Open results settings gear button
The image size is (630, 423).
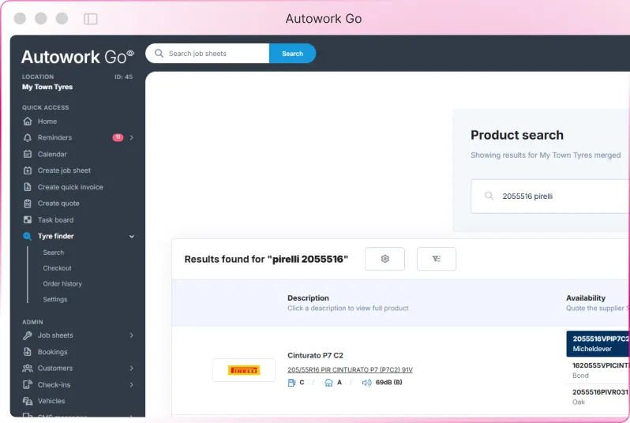[x=385, y=259]
